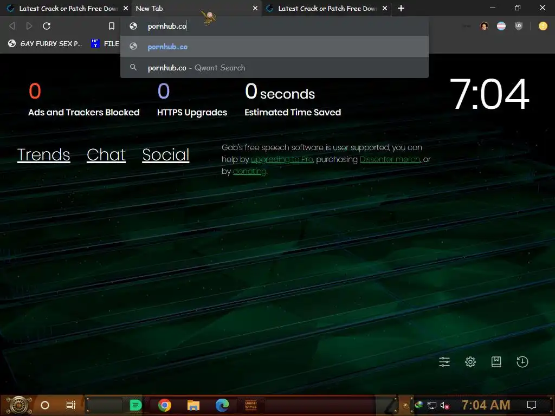Click the HTTPS Upgrades counter

192,100
